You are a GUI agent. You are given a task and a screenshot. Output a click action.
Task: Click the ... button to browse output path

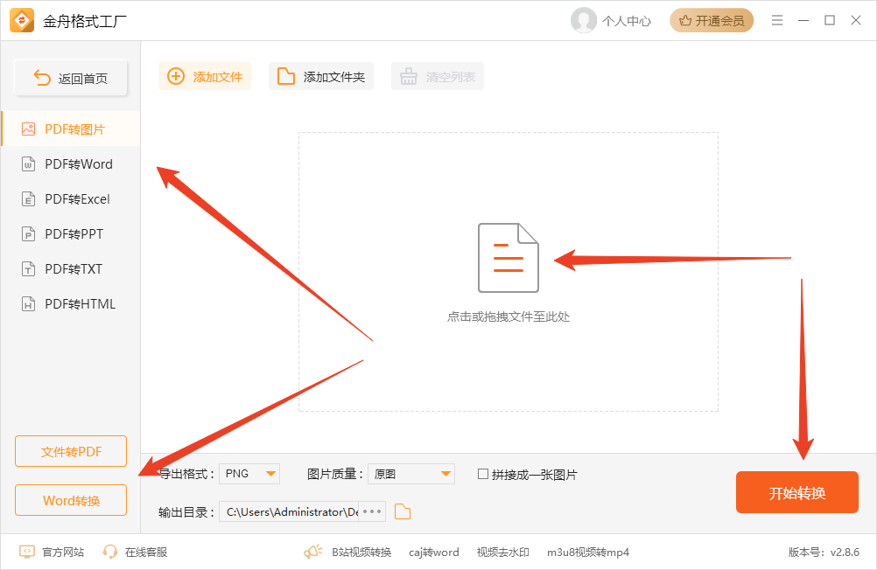(371, 511)
